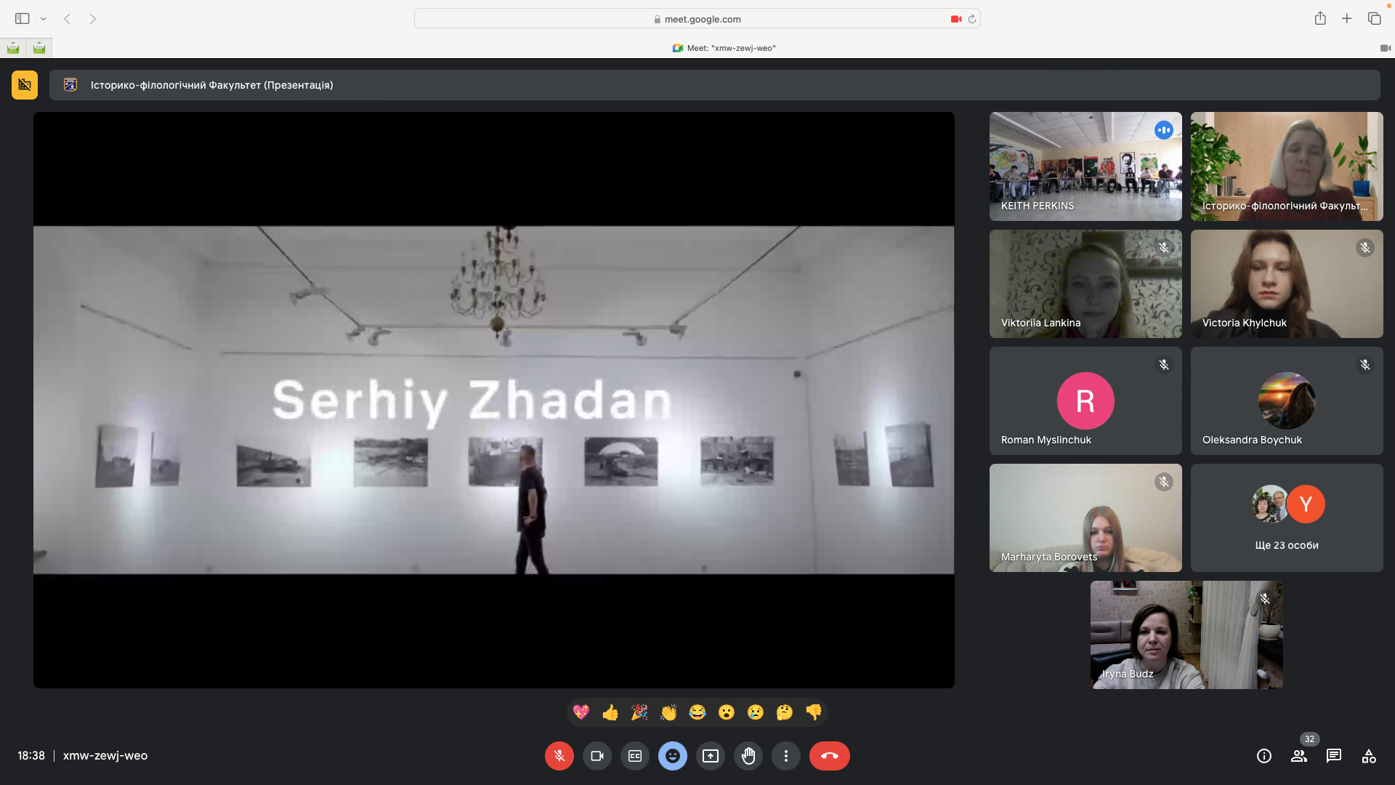Select Viktoriia Lankina video tile
Image resolution: width=1395 pixels, height=785 pixels.
(1085, 283)
